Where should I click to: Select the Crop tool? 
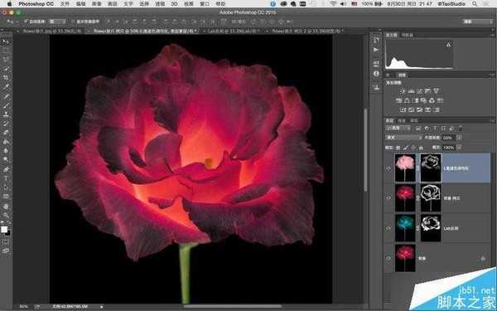6,77
